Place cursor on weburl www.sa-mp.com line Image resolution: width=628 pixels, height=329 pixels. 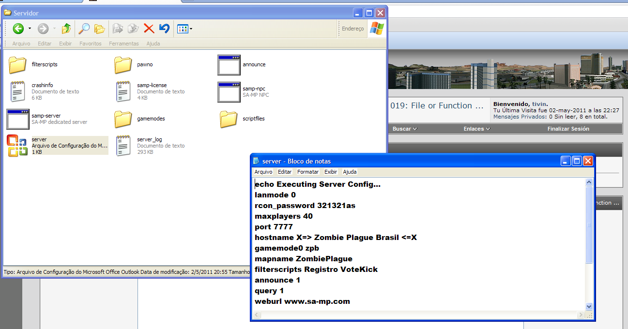click(x=302, y=301)
